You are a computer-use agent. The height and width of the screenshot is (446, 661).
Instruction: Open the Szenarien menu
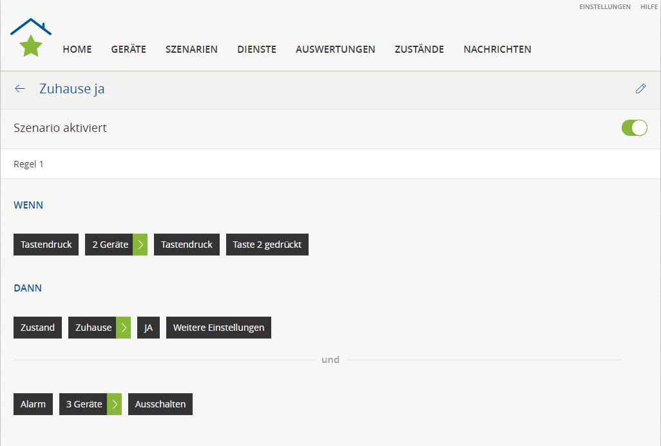(191, 50)
